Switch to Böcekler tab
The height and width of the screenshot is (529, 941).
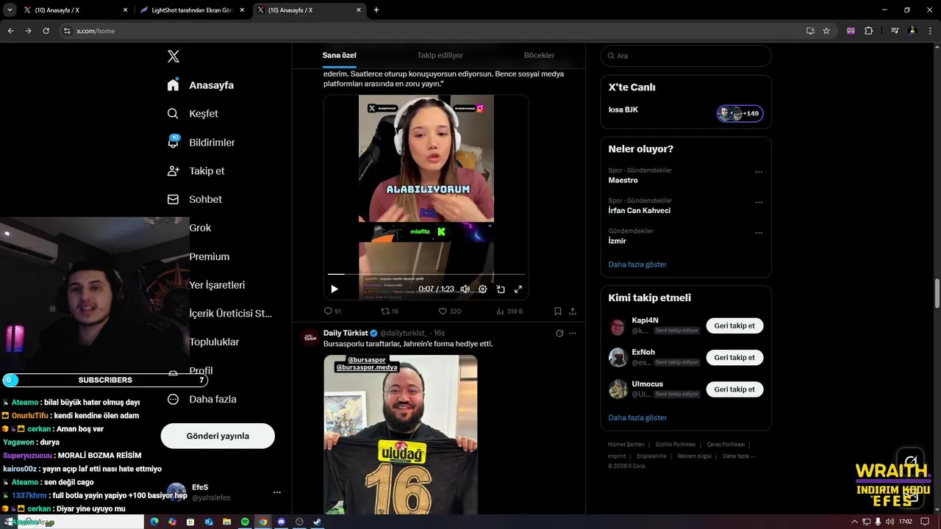(x=539, y=55)
